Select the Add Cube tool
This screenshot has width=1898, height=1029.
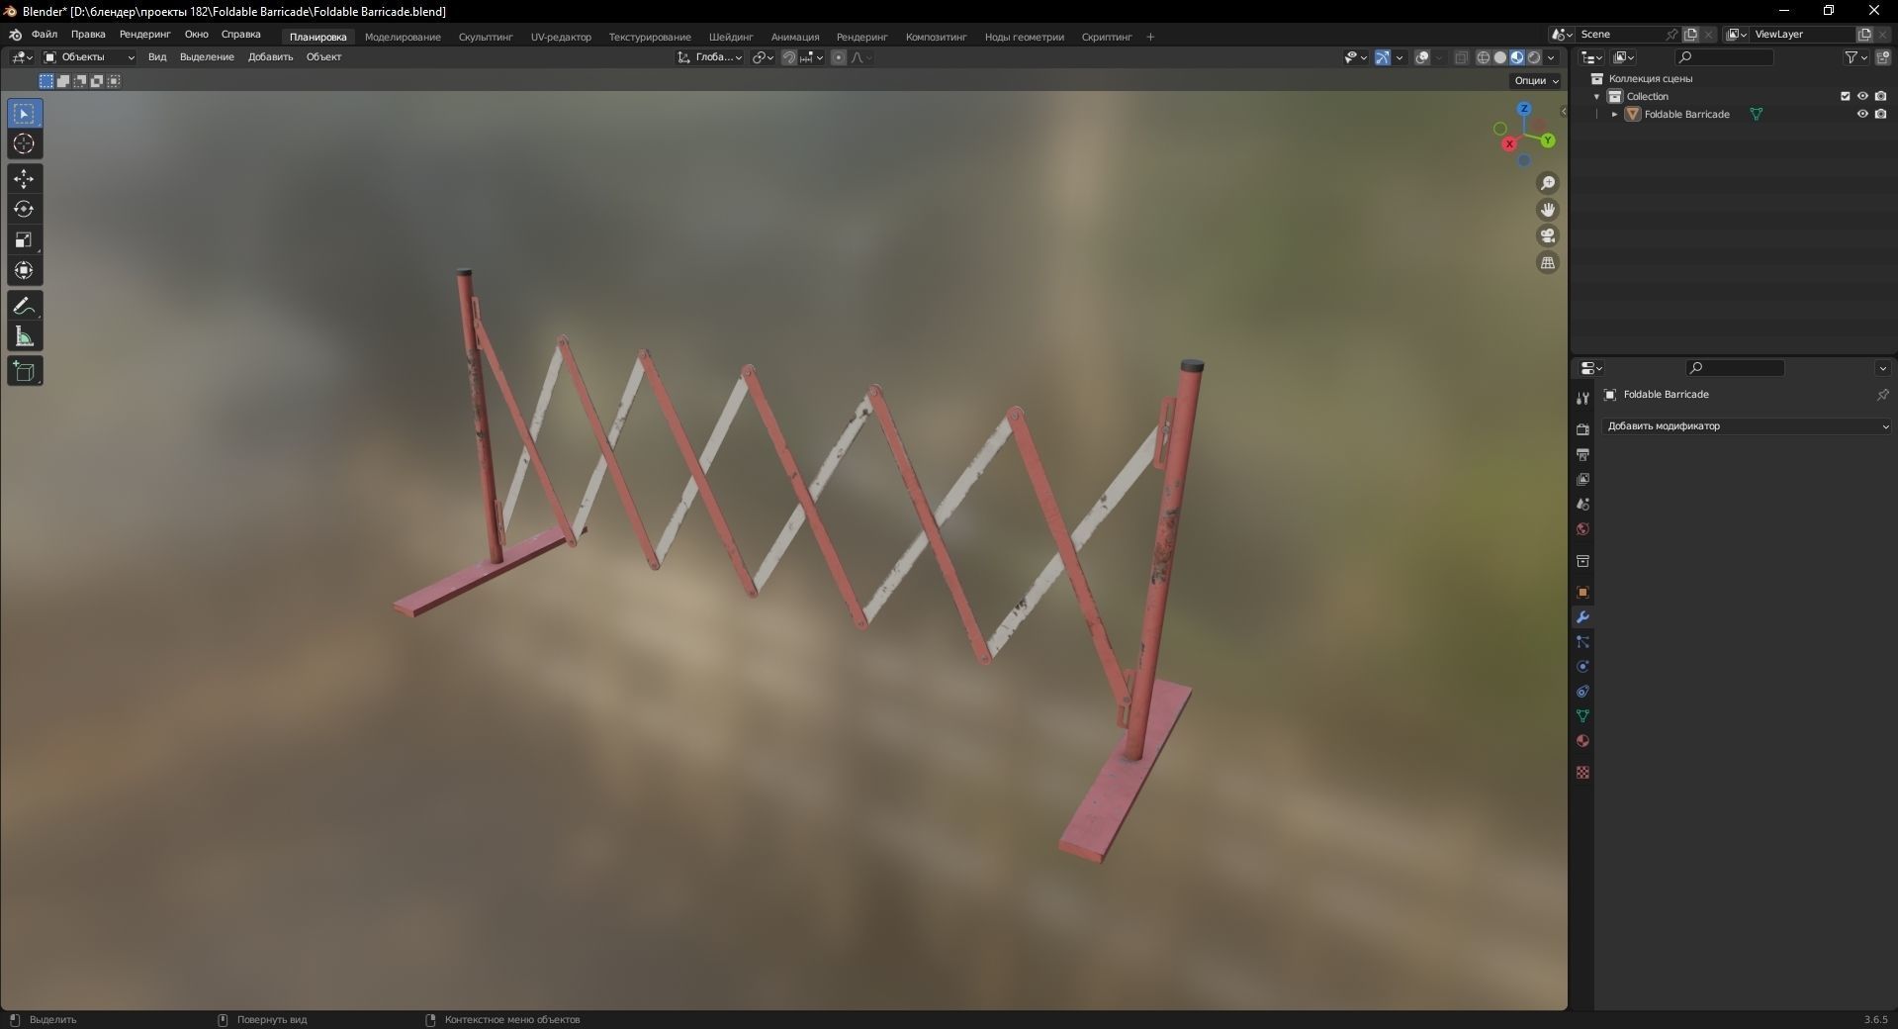click(x=25, y=371)
